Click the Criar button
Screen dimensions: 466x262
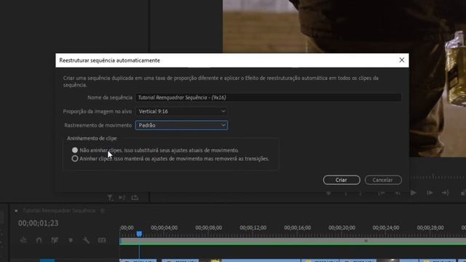click(341, 180)
